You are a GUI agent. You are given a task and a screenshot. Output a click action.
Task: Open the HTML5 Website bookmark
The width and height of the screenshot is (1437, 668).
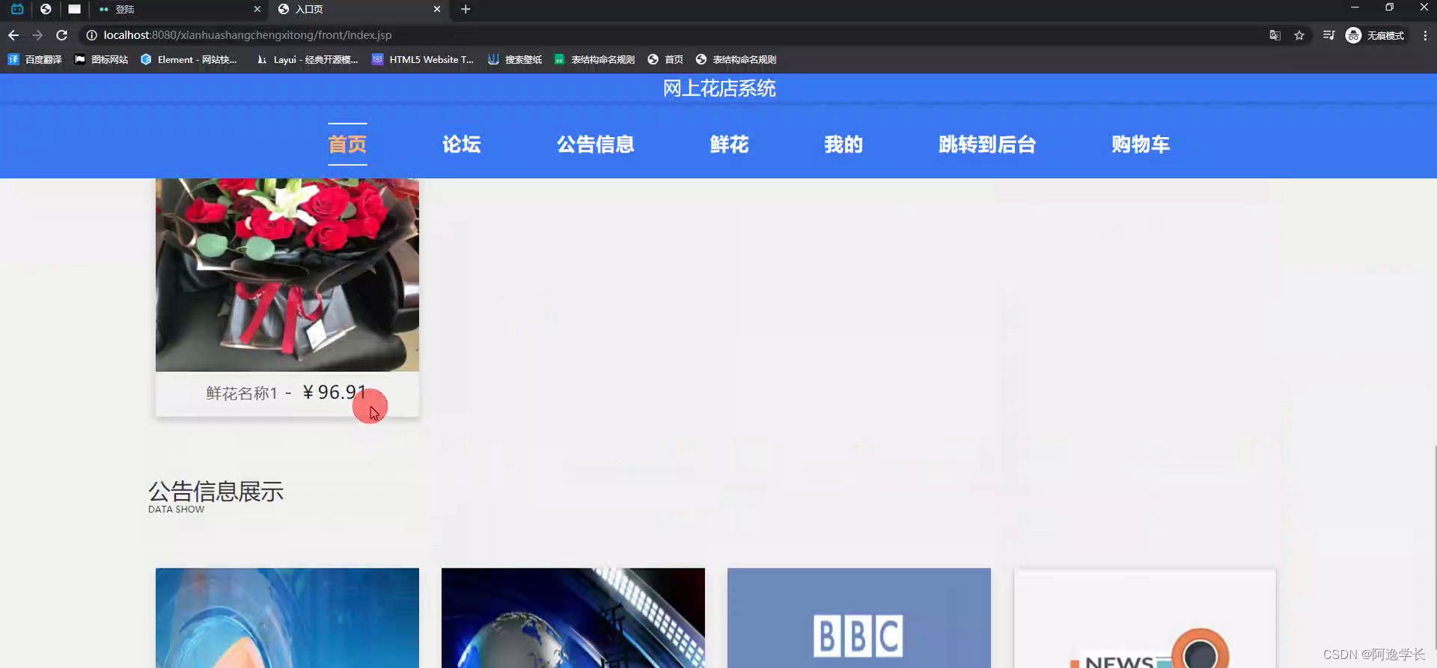(423, 59)
